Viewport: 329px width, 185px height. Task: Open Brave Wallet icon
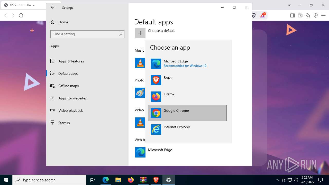[x=300, y=15]
